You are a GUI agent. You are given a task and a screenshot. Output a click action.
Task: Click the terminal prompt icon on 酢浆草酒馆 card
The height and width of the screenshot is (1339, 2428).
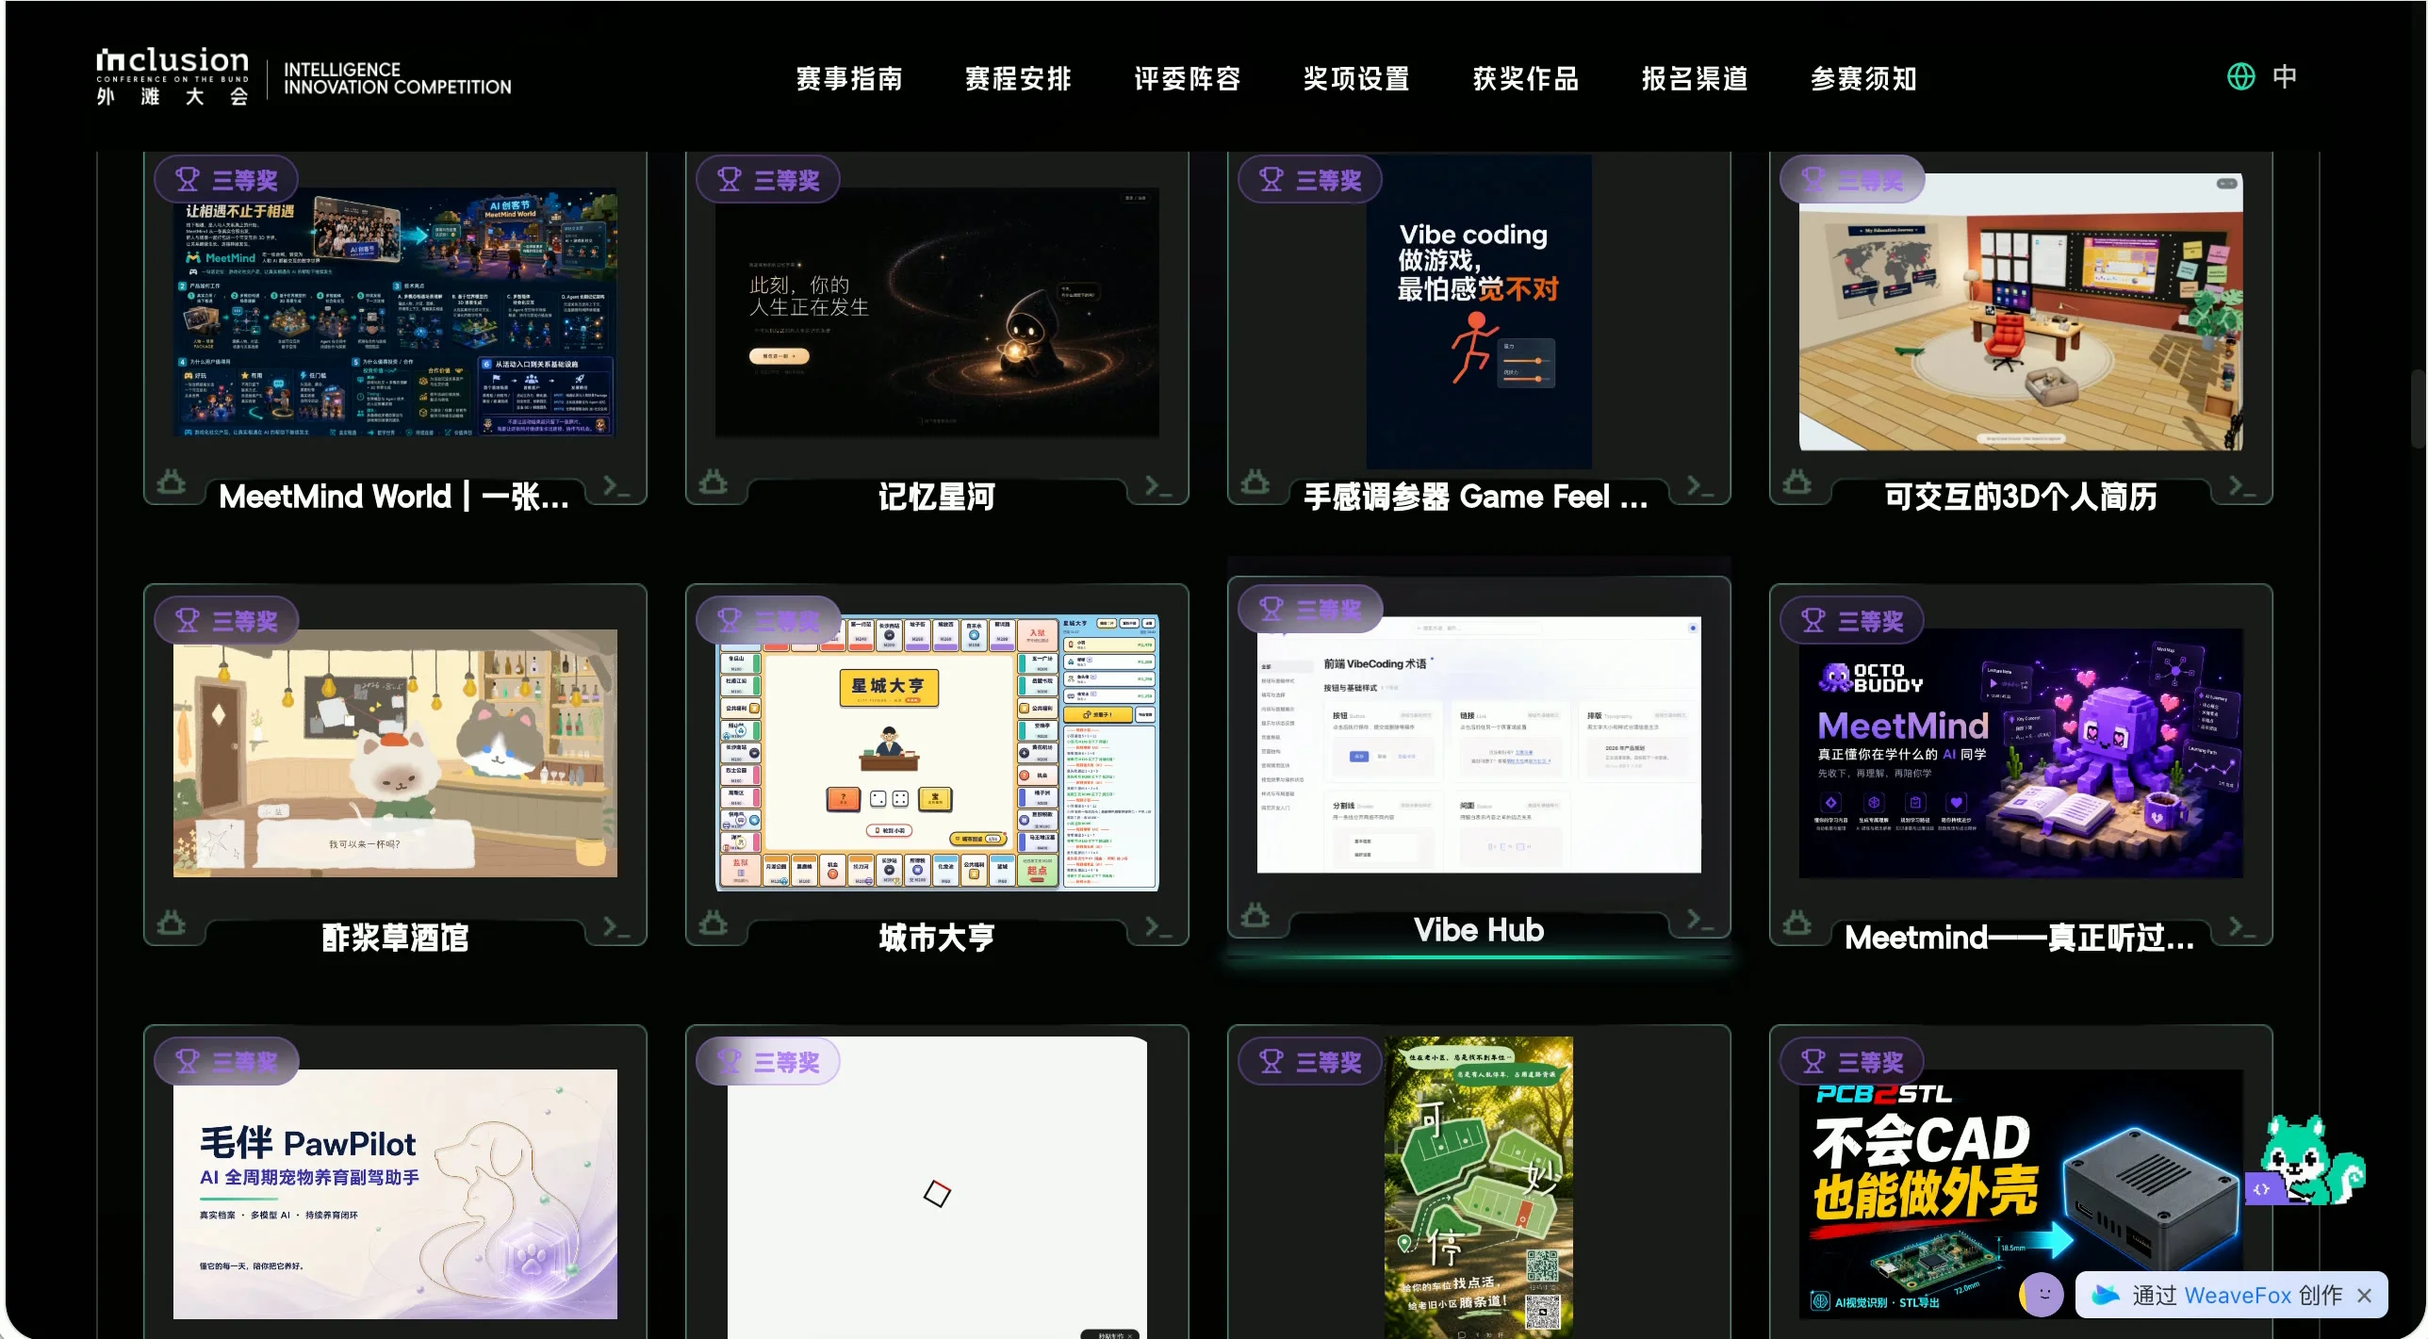pyautogui.click(x=616, y=927)
